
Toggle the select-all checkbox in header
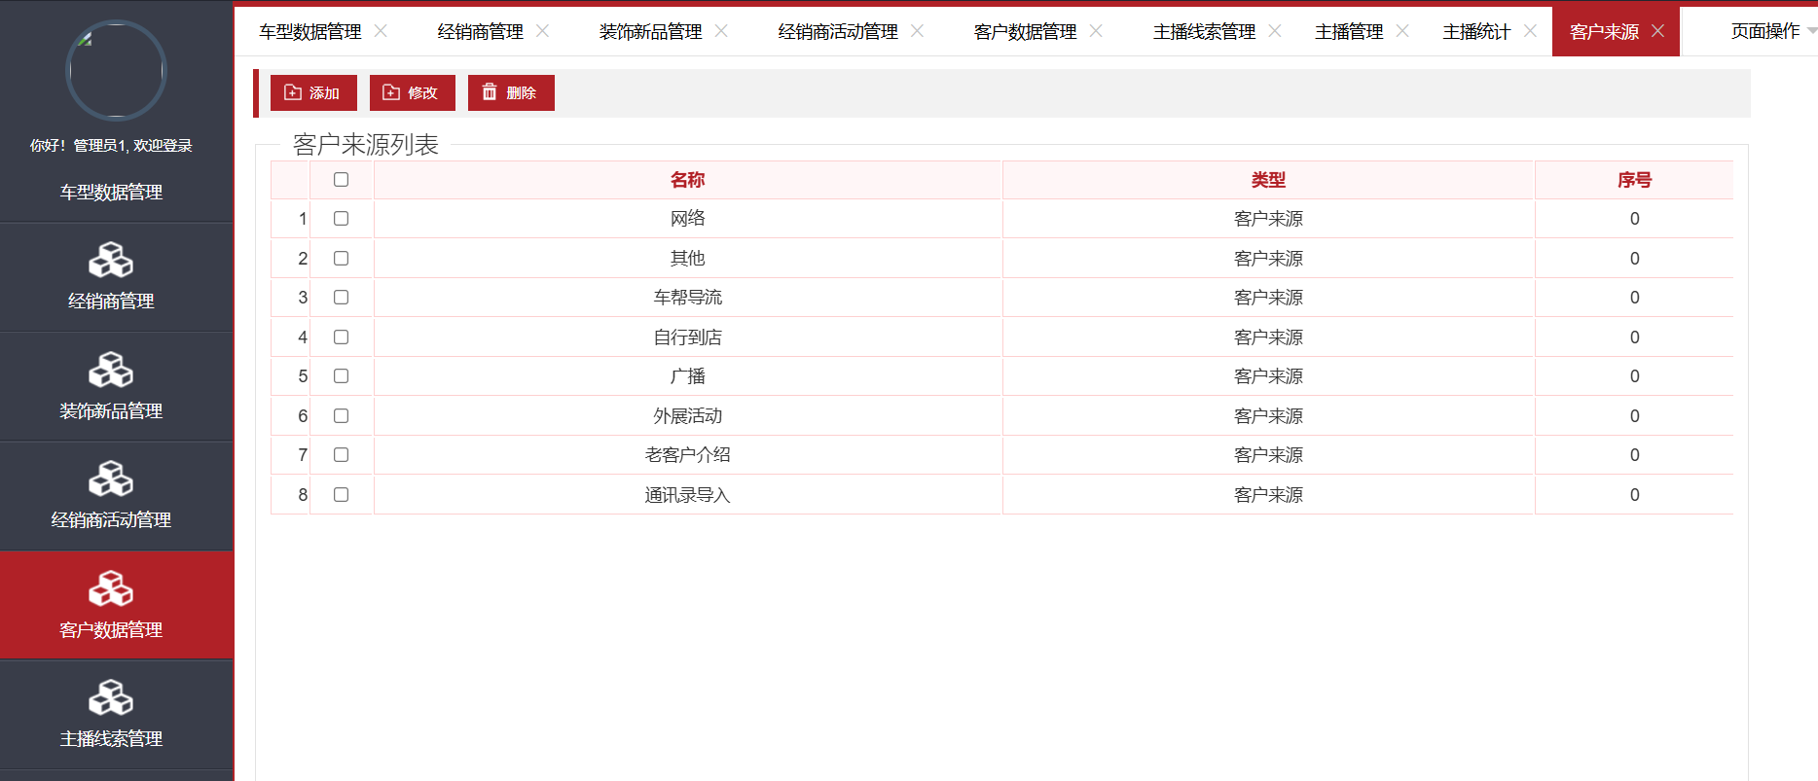(x=341, y=180)
